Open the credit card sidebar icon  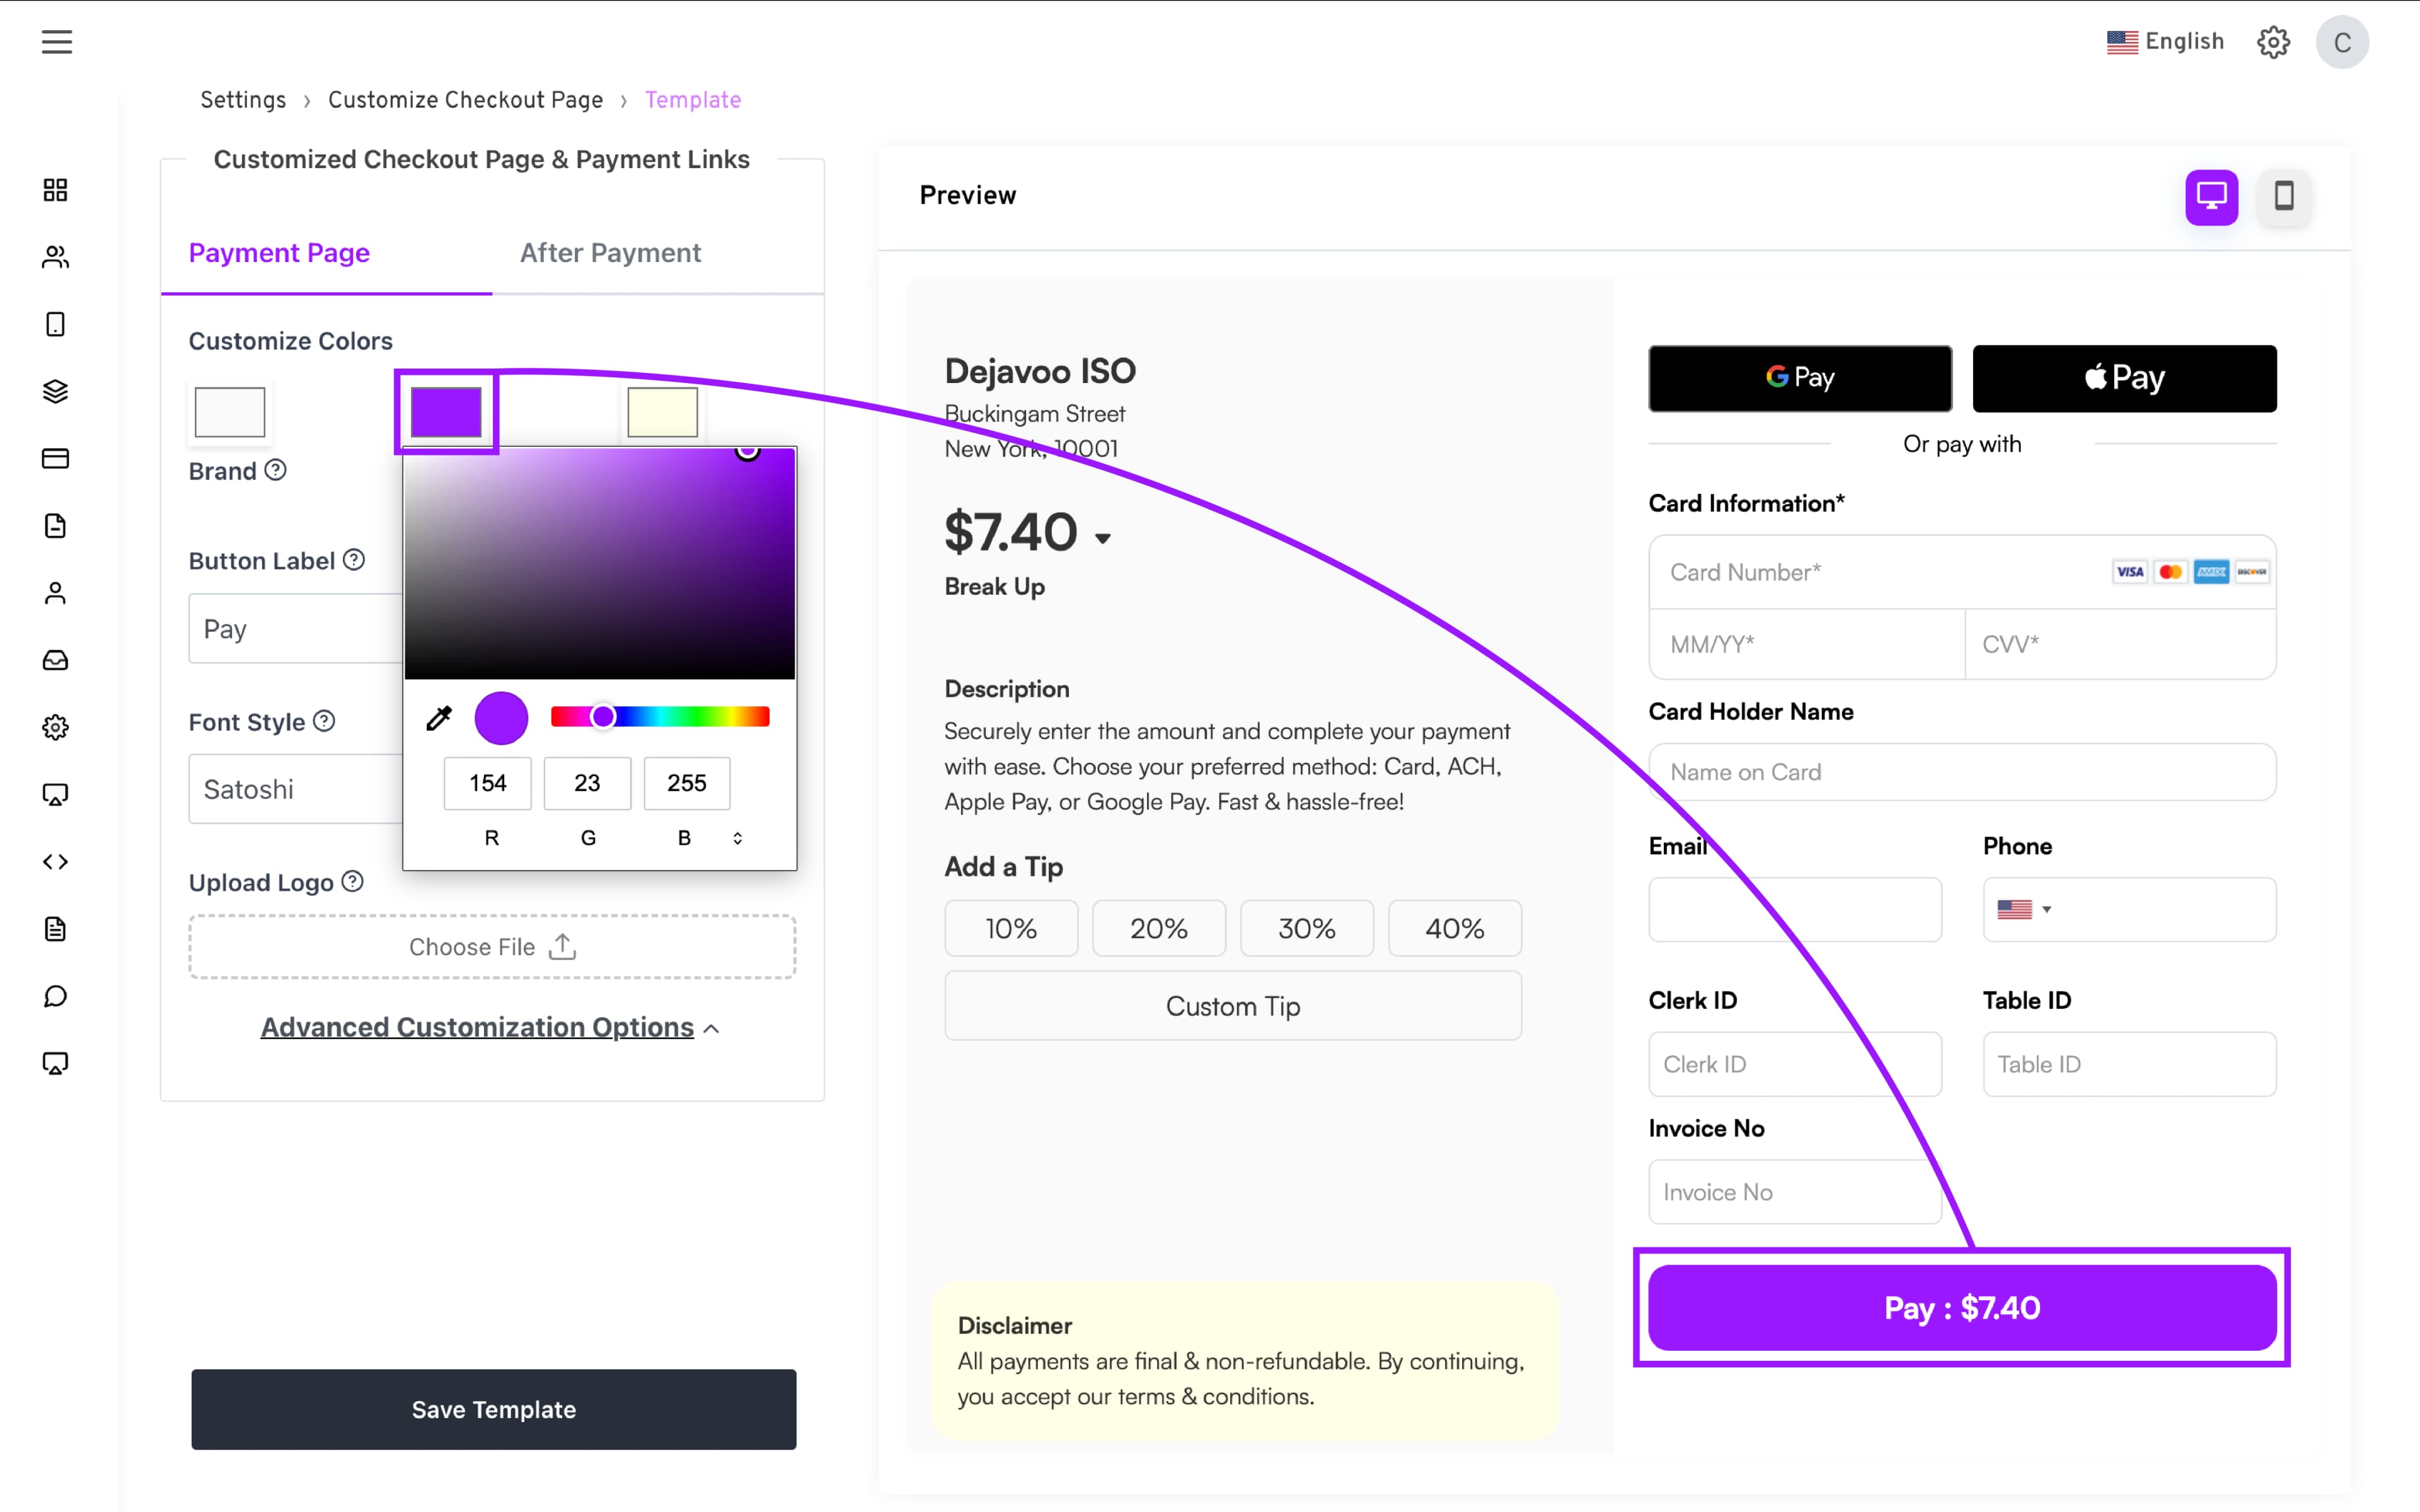click(x=56, y=458)
